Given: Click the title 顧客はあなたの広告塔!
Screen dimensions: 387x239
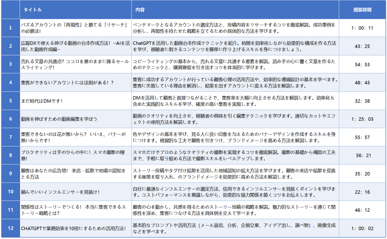Looking at the screenshot, I should pyautogui.click(x=73, y=173).
